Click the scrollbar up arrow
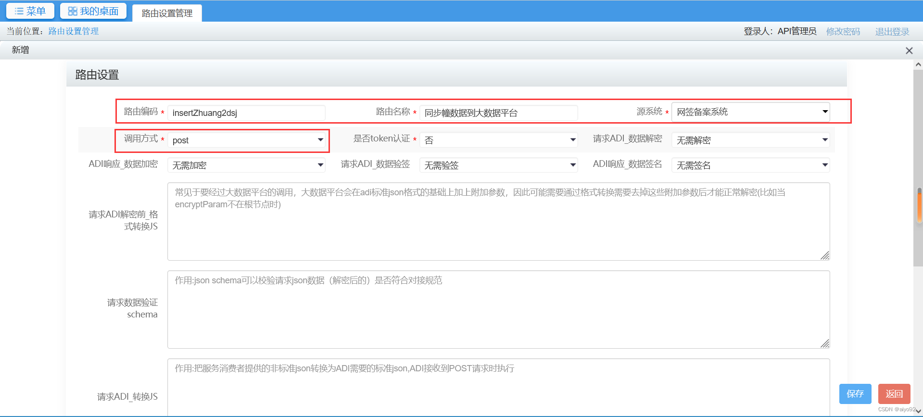Viewport: 923px width, 417px height. tap(918, 64)
